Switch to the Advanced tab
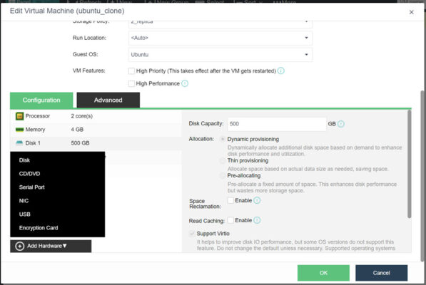The width and height of the screenshot is (426, 285). [108, 100]
